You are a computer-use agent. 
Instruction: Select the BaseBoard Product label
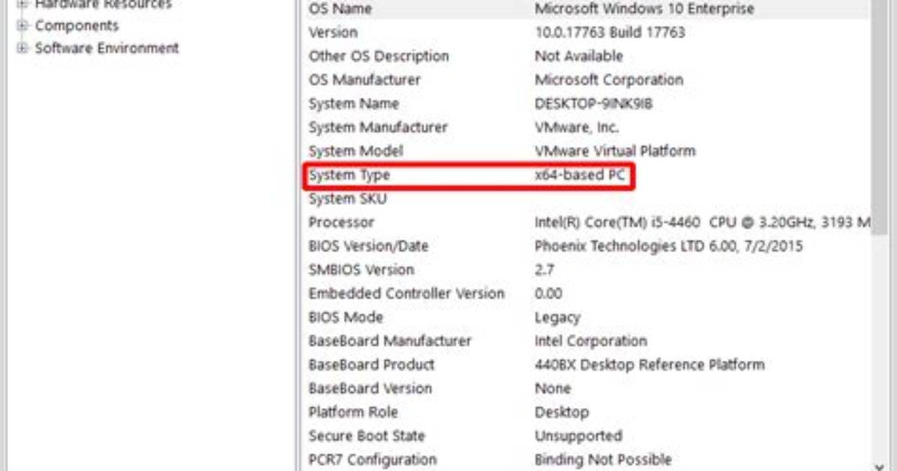(371, 364)
